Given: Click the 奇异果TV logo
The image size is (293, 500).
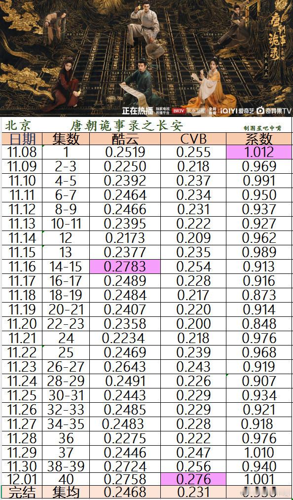Looking at the screenshot, I should click(x=274, y=111).
